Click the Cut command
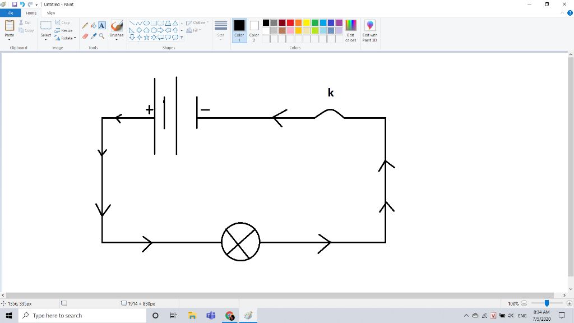The image size is (574, 323). tap(25, 22)
